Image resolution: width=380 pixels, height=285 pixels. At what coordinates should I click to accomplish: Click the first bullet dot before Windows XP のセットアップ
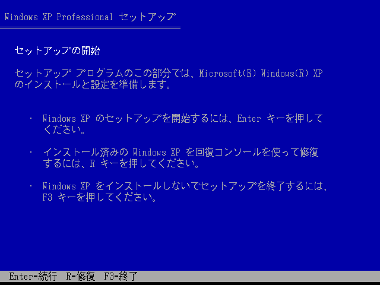[x=31, y=119]
